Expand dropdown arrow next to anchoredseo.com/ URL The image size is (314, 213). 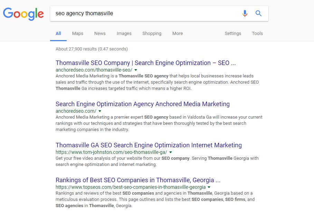100,111
